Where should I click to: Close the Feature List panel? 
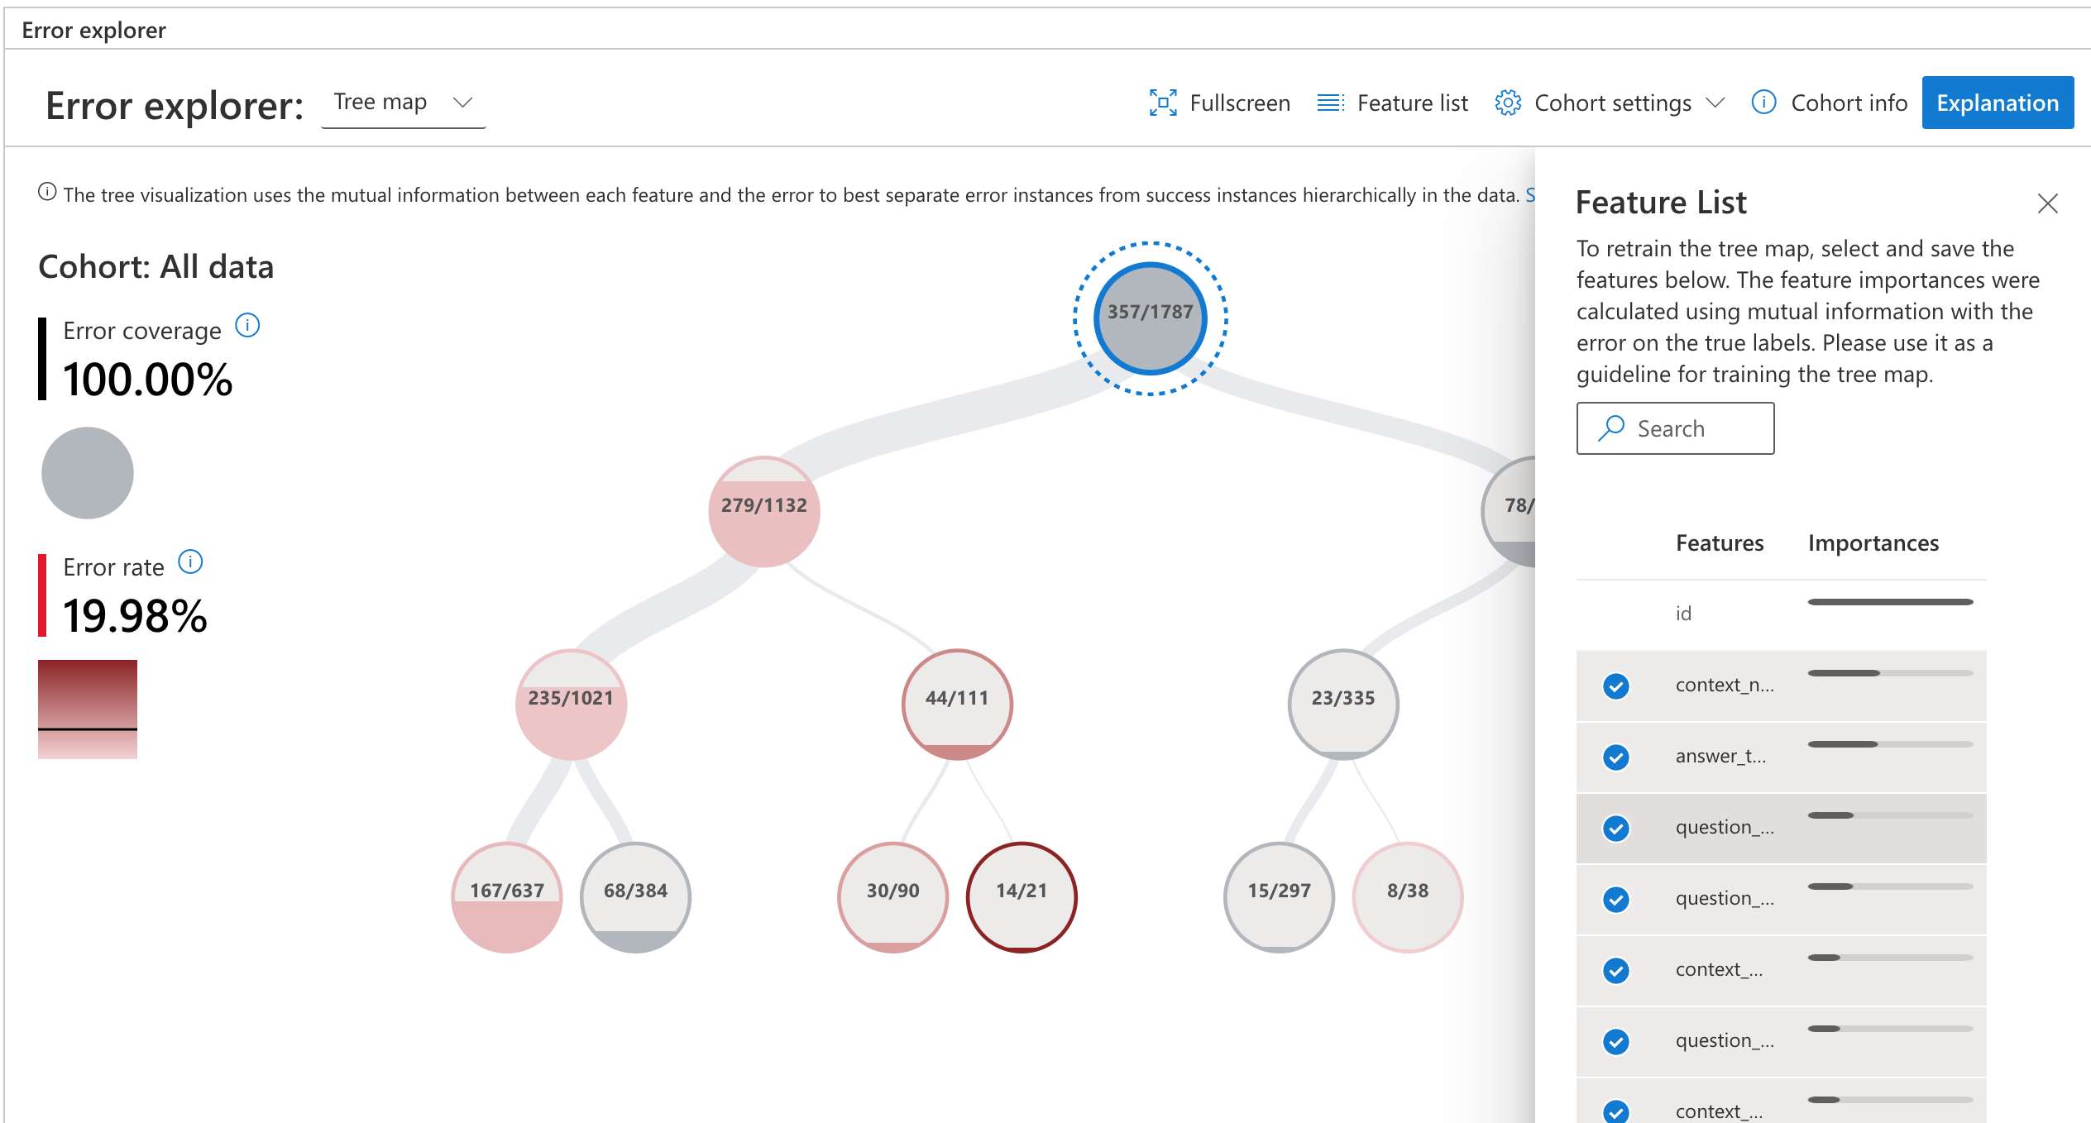click(x=2048, y=203)
